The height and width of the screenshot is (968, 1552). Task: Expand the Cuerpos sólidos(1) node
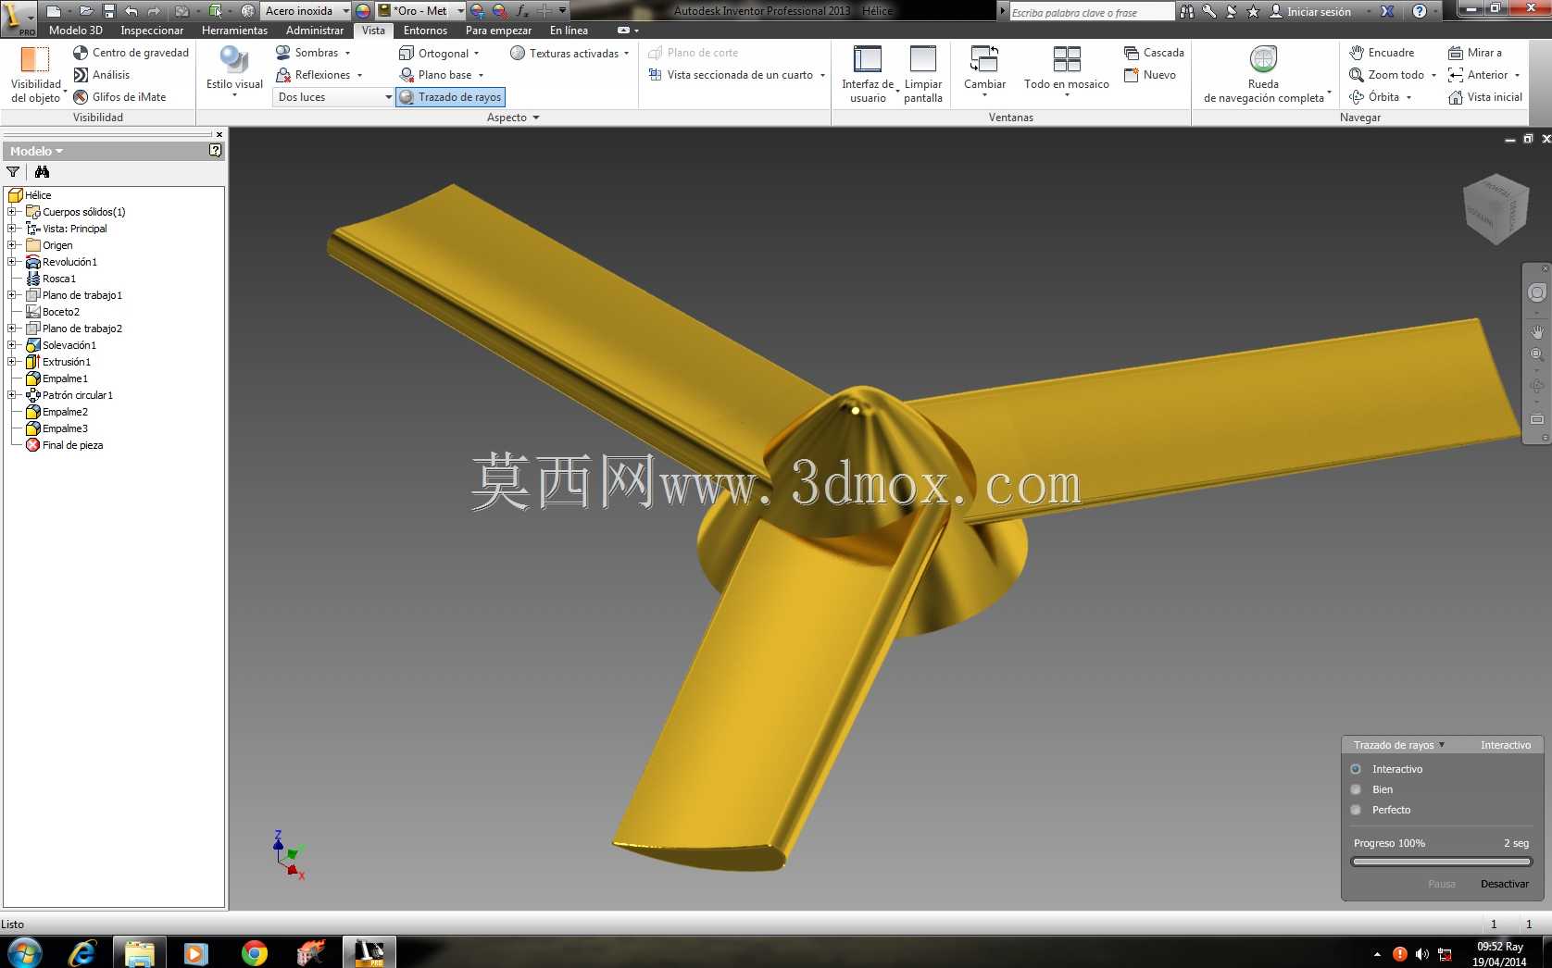tap(12, 212)
